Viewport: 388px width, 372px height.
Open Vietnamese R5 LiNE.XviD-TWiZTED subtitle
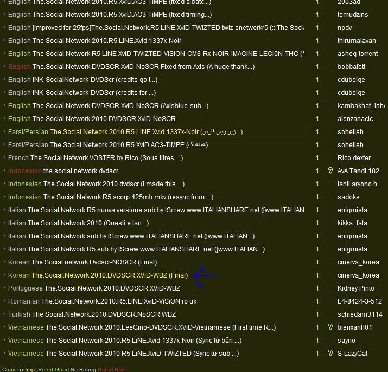pos(124,354)
